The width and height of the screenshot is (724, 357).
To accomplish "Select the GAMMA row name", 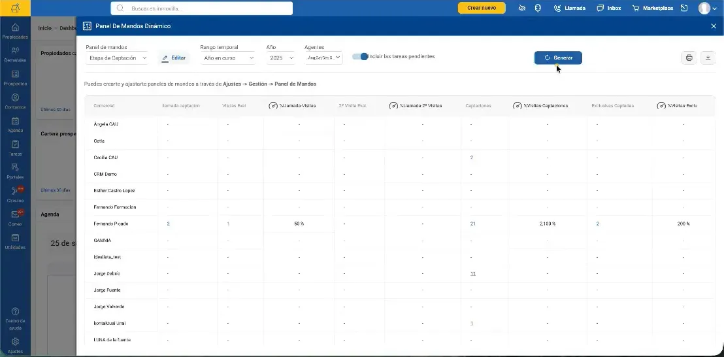I will pos(102,240).
